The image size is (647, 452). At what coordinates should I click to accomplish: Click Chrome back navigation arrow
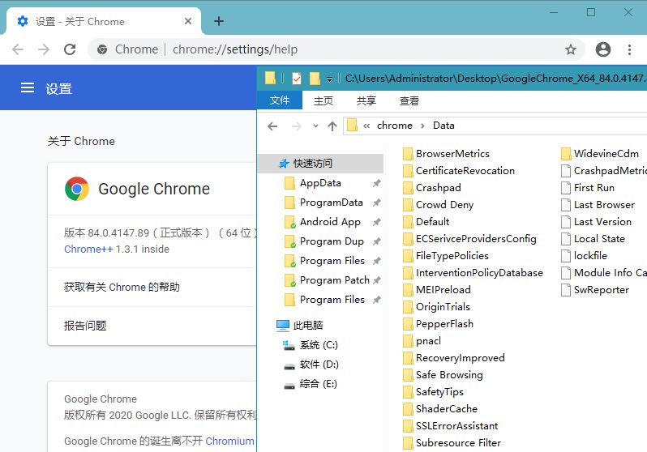(18, 49)
